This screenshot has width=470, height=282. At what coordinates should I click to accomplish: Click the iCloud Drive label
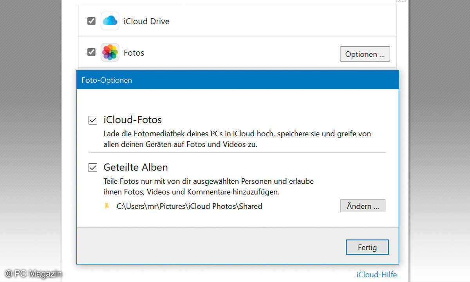coord(146,21)
